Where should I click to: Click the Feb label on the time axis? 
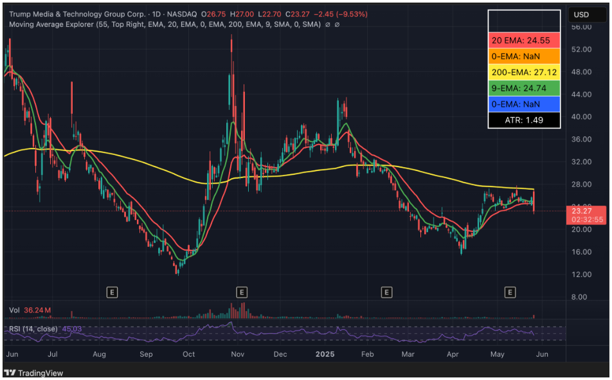click(367, 354)
